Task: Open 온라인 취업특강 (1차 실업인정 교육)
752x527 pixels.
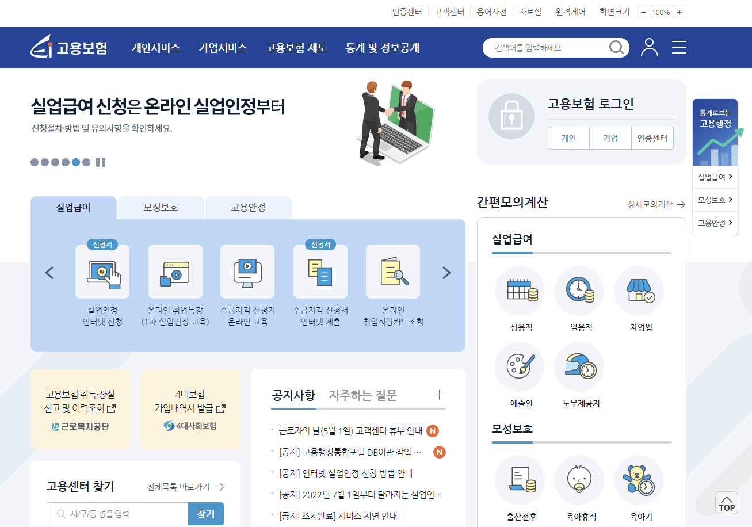Action: 175,272
